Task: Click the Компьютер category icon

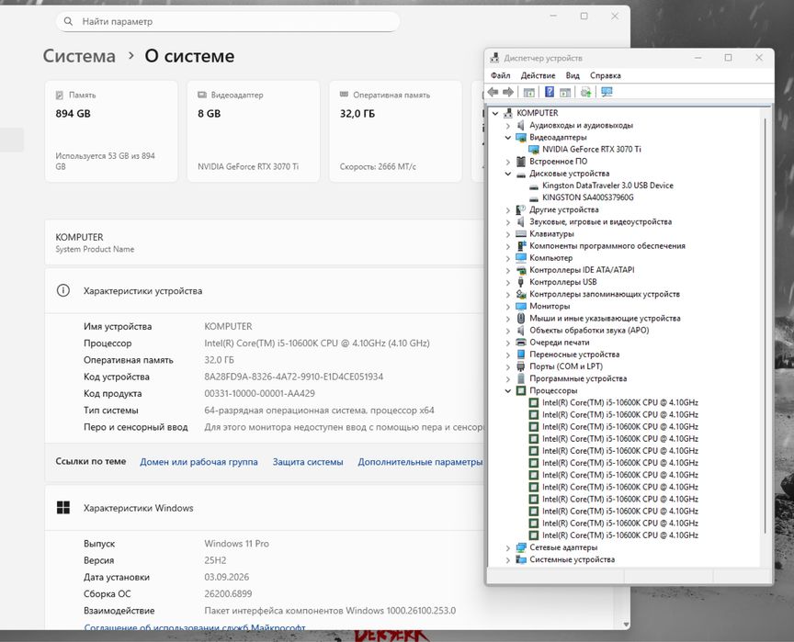Action: [520, 257]
